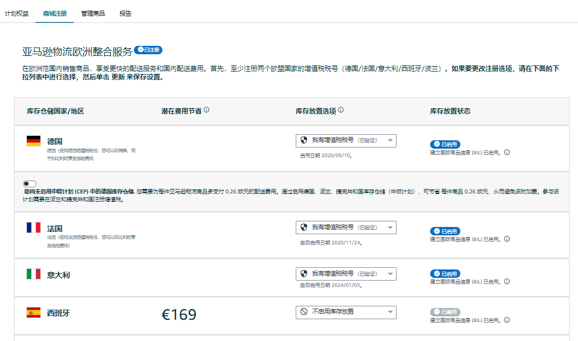Open Spain's 不启用库存放置 dropdown
The width and height of the screenshot is (578, 341).
[x=346, y=312]
